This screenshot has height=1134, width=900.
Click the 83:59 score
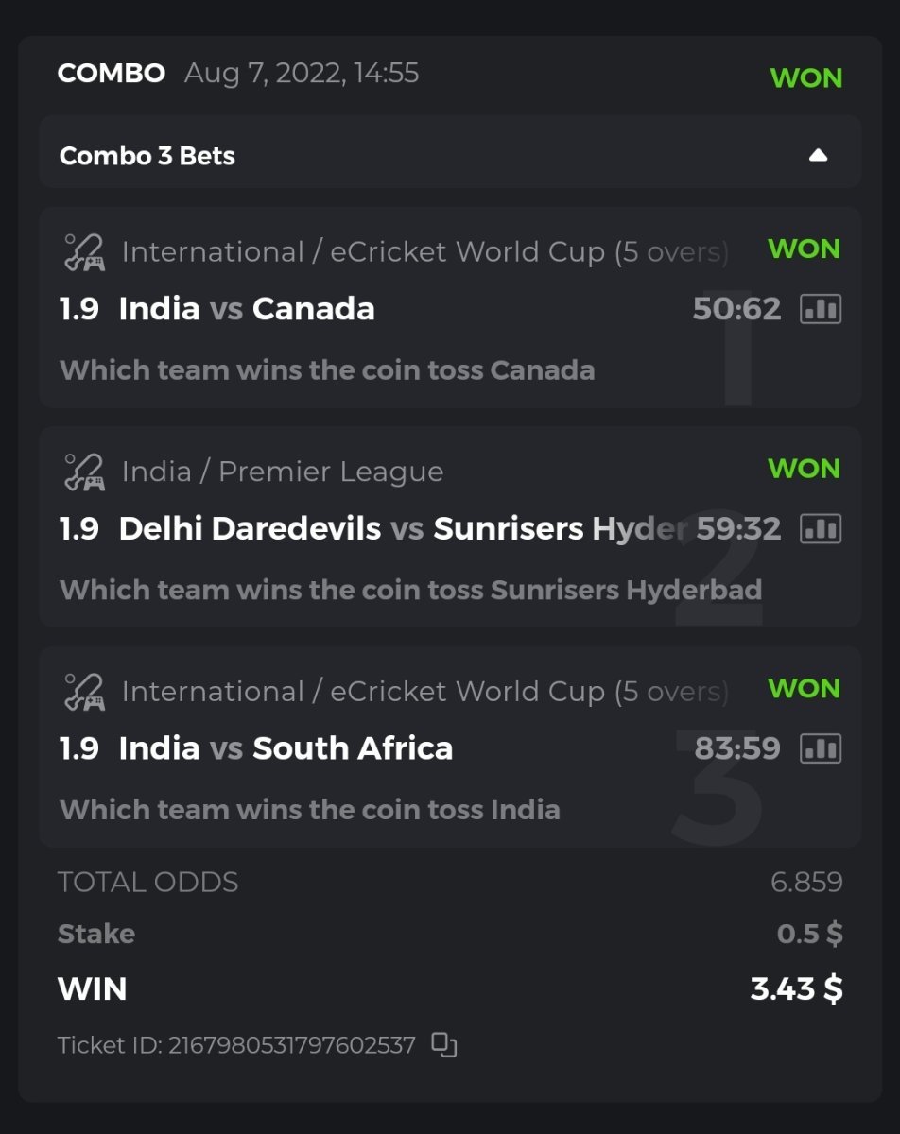click(x=737, y=748)
